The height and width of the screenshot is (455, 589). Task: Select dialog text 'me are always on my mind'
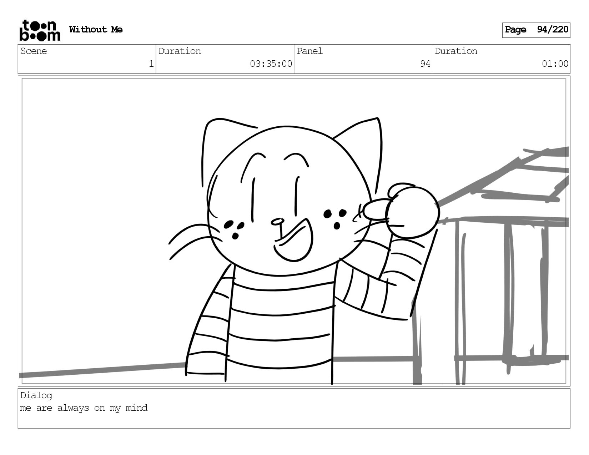[84, 408]
